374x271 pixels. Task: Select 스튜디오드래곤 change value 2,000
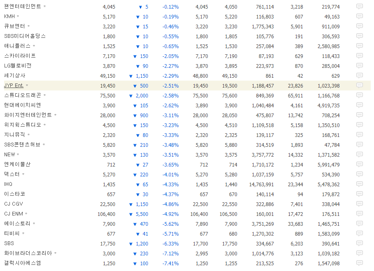pos(142,95)
